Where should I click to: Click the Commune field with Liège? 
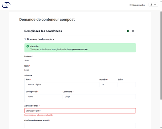(x=99, y=96)
